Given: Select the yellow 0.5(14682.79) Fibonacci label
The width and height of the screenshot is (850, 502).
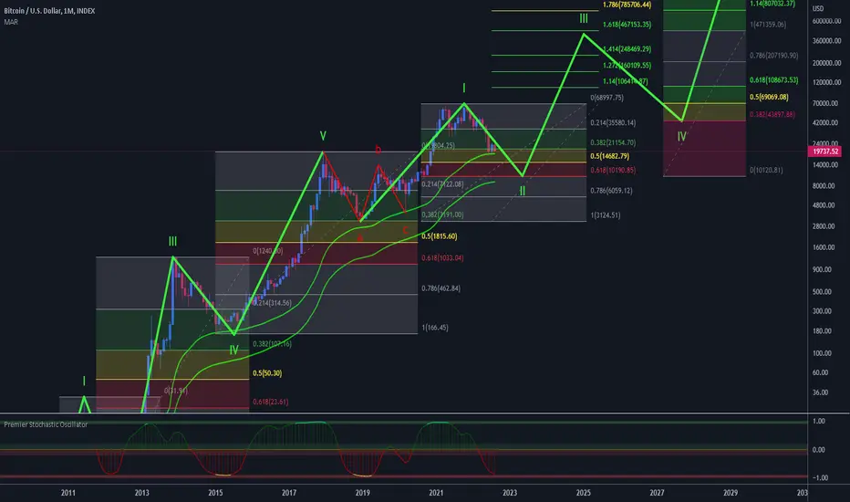Looking at the screenshot, I should pyautogui.click(x=610, y=156).
